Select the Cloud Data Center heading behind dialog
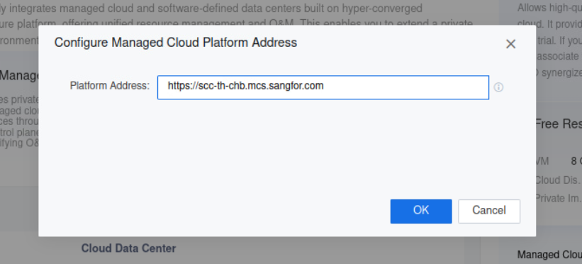The width and height of the screenshot is (582, 264). click(128, 248)
